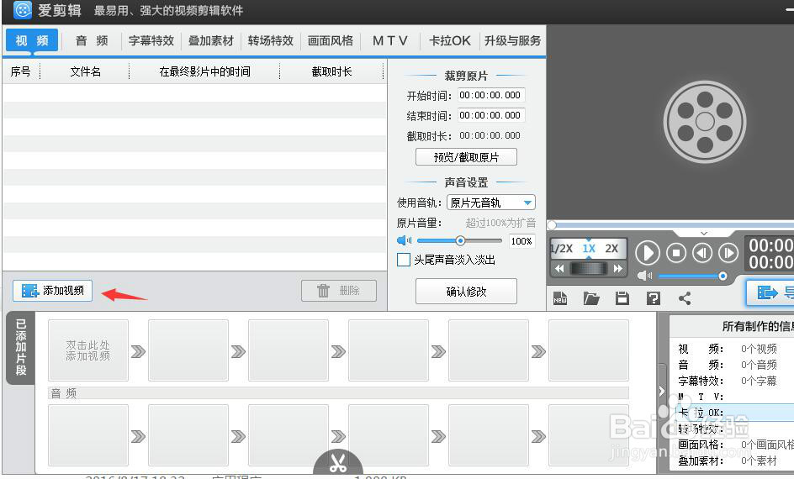Click the preview seek bar handle

pyautogui.click(x=552, y=225)
